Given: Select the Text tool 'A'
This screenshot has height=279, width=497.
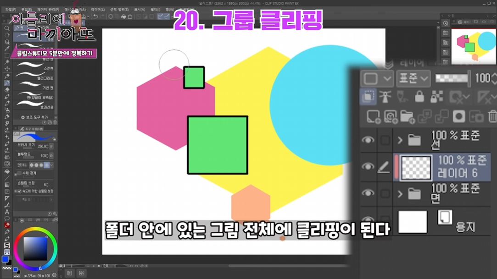Looking at the screenshot, I should 7,212.
